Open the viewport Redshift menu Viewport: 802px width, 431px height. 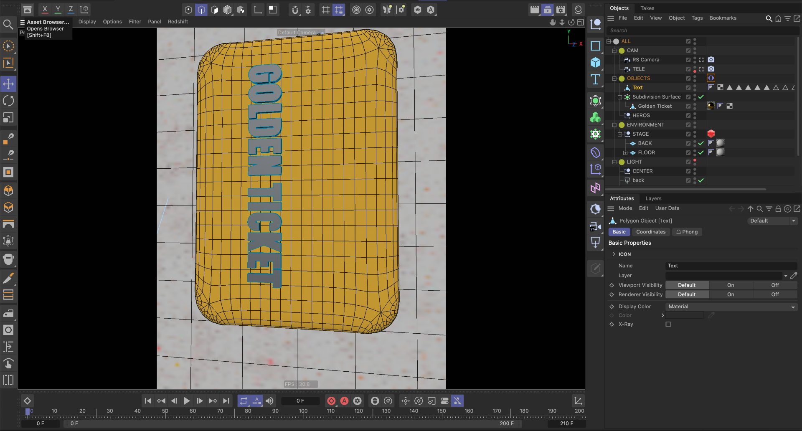(x=178, y=22)
